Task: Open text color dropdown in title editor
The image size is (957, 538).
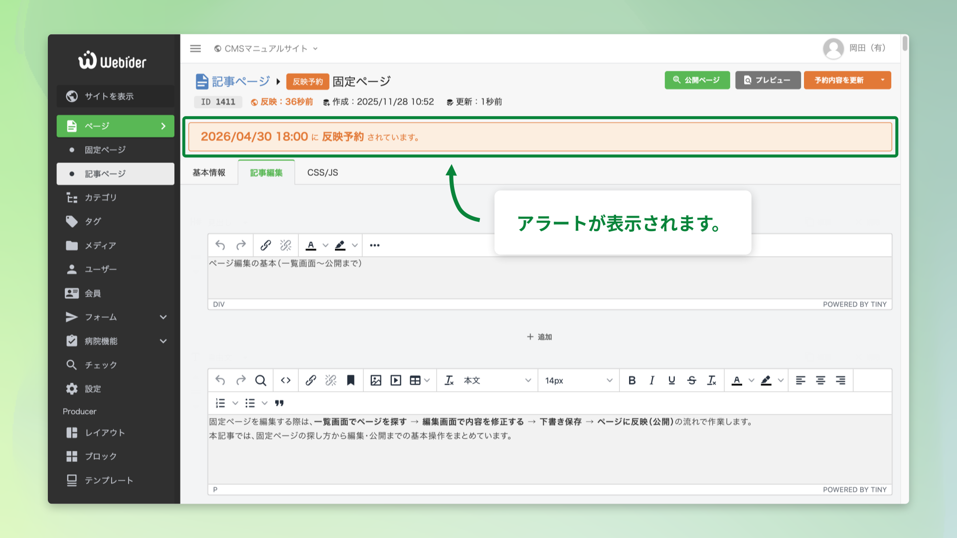Action: coord(325,245)
